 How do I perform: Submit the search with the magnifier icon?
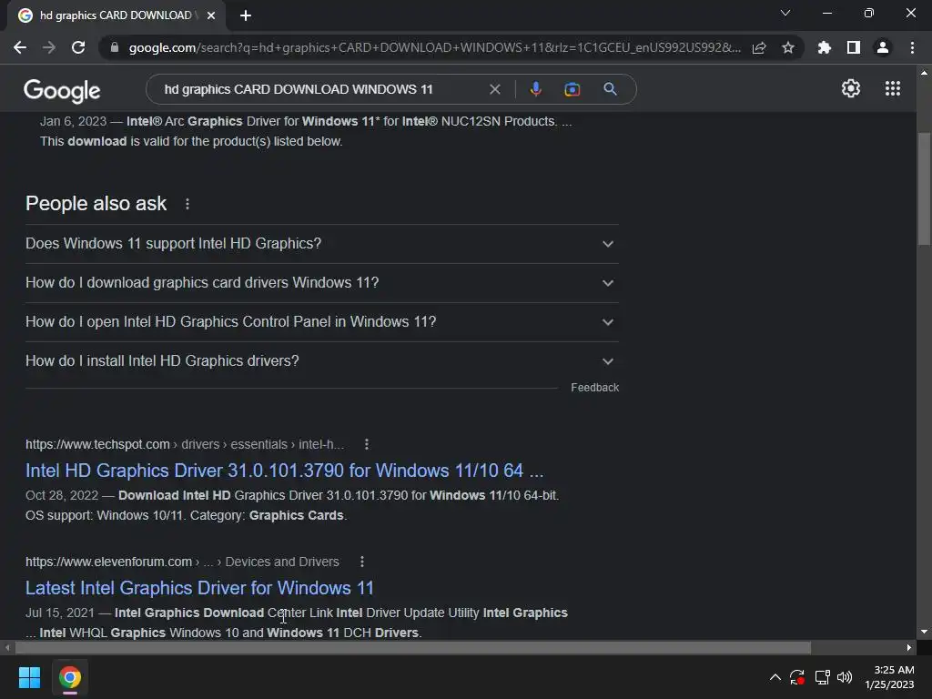[x=610, y=89]
